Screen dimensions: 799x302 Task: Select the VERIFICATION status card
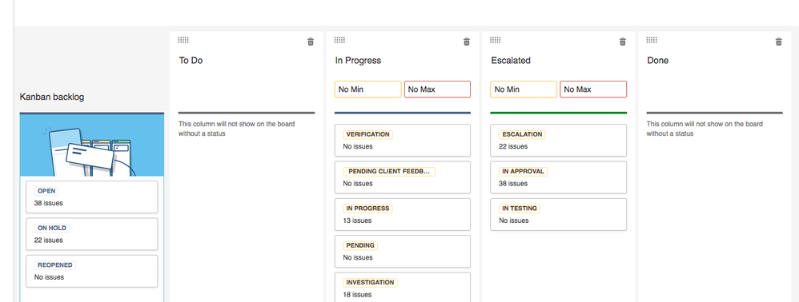click(403, 140)
